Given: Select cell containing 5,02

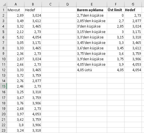Looking at the screenshot, I should (x=16, y=37).
